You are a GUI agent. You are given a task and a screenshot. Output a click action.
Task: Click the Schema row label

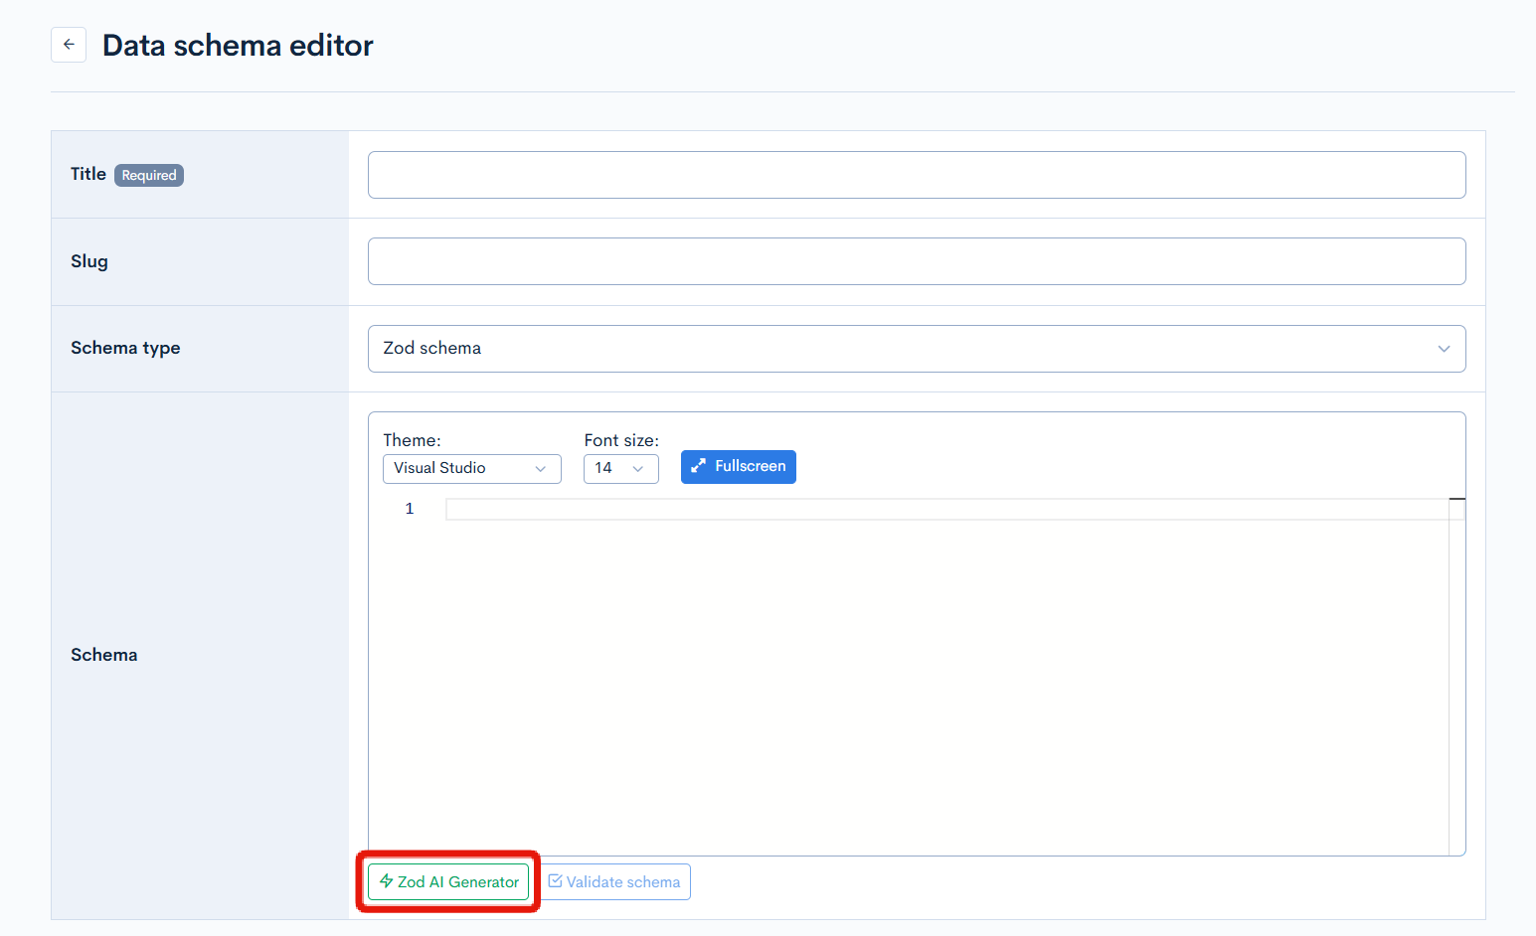[x=103, y=655]
